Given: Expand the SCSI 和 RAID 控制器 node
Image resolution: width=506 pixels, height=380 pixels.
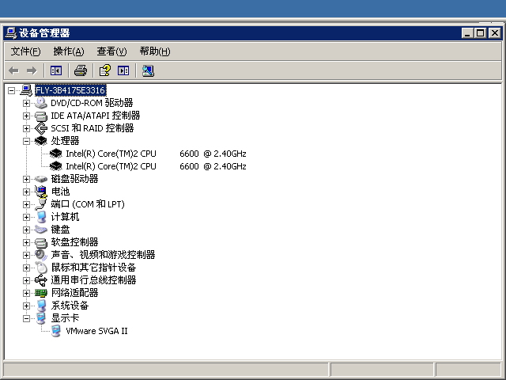Looking at the screenshot, I should point(26,128).
